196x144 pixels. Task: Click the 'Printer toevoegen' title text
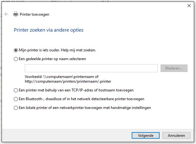[34, 14]
